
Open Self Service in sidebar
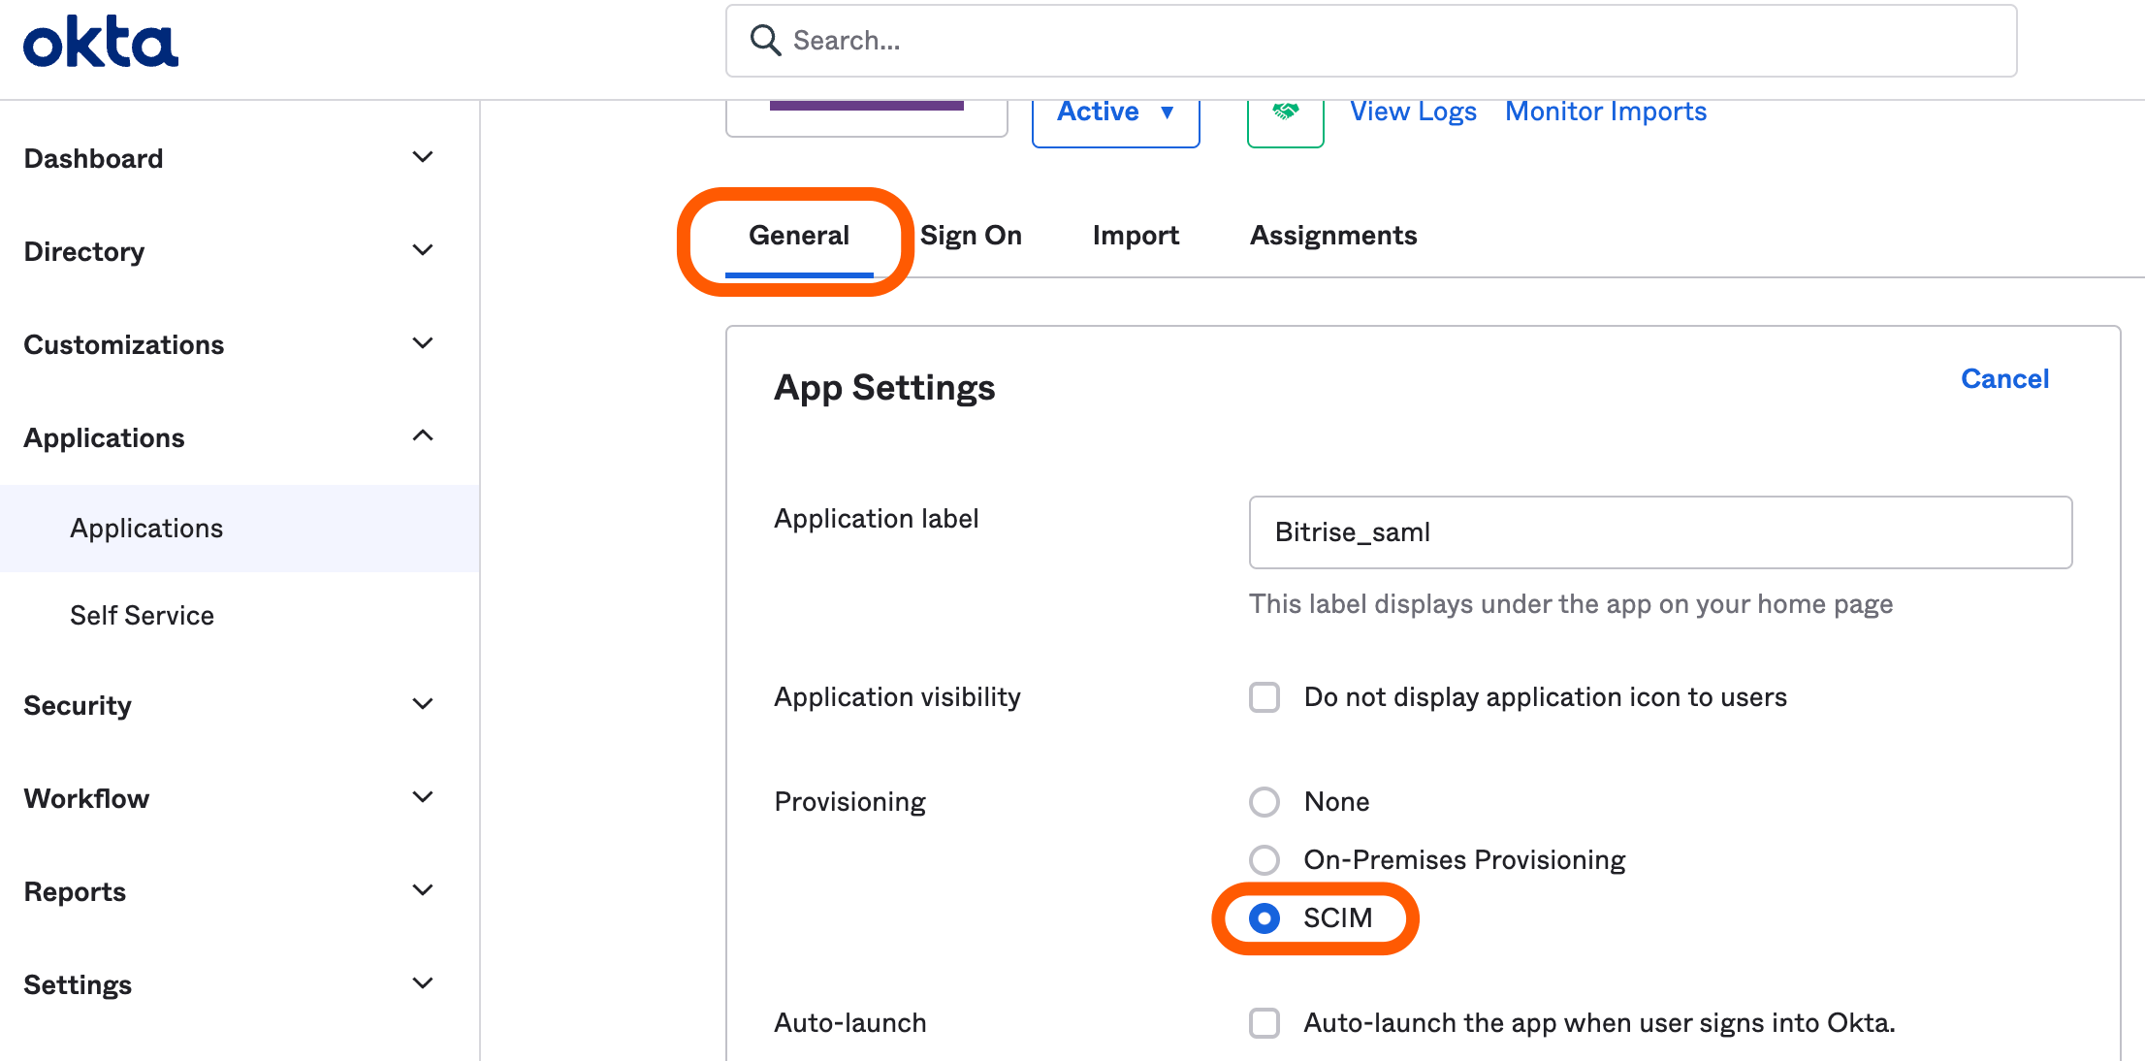click(143, 616)
